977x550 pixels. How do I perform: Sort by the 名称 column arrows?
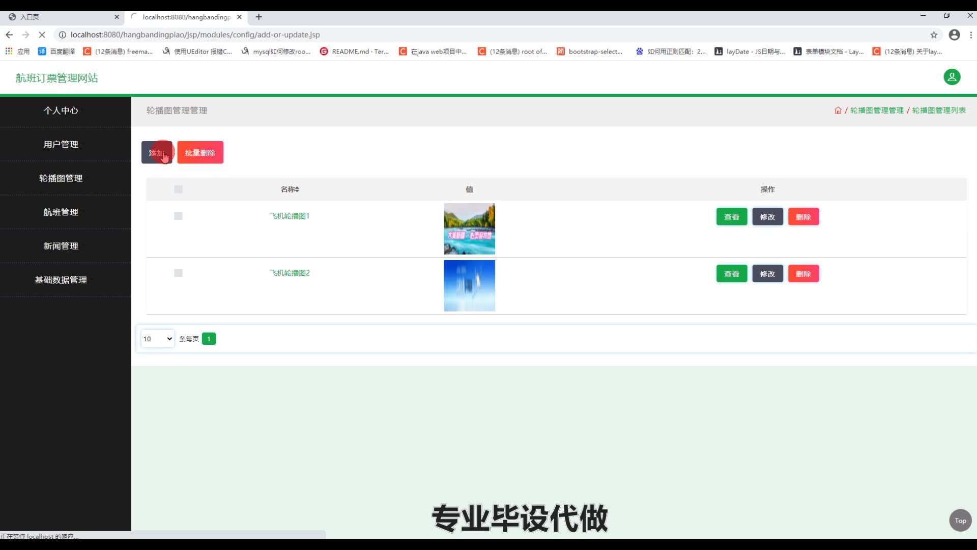click(297, 189)
